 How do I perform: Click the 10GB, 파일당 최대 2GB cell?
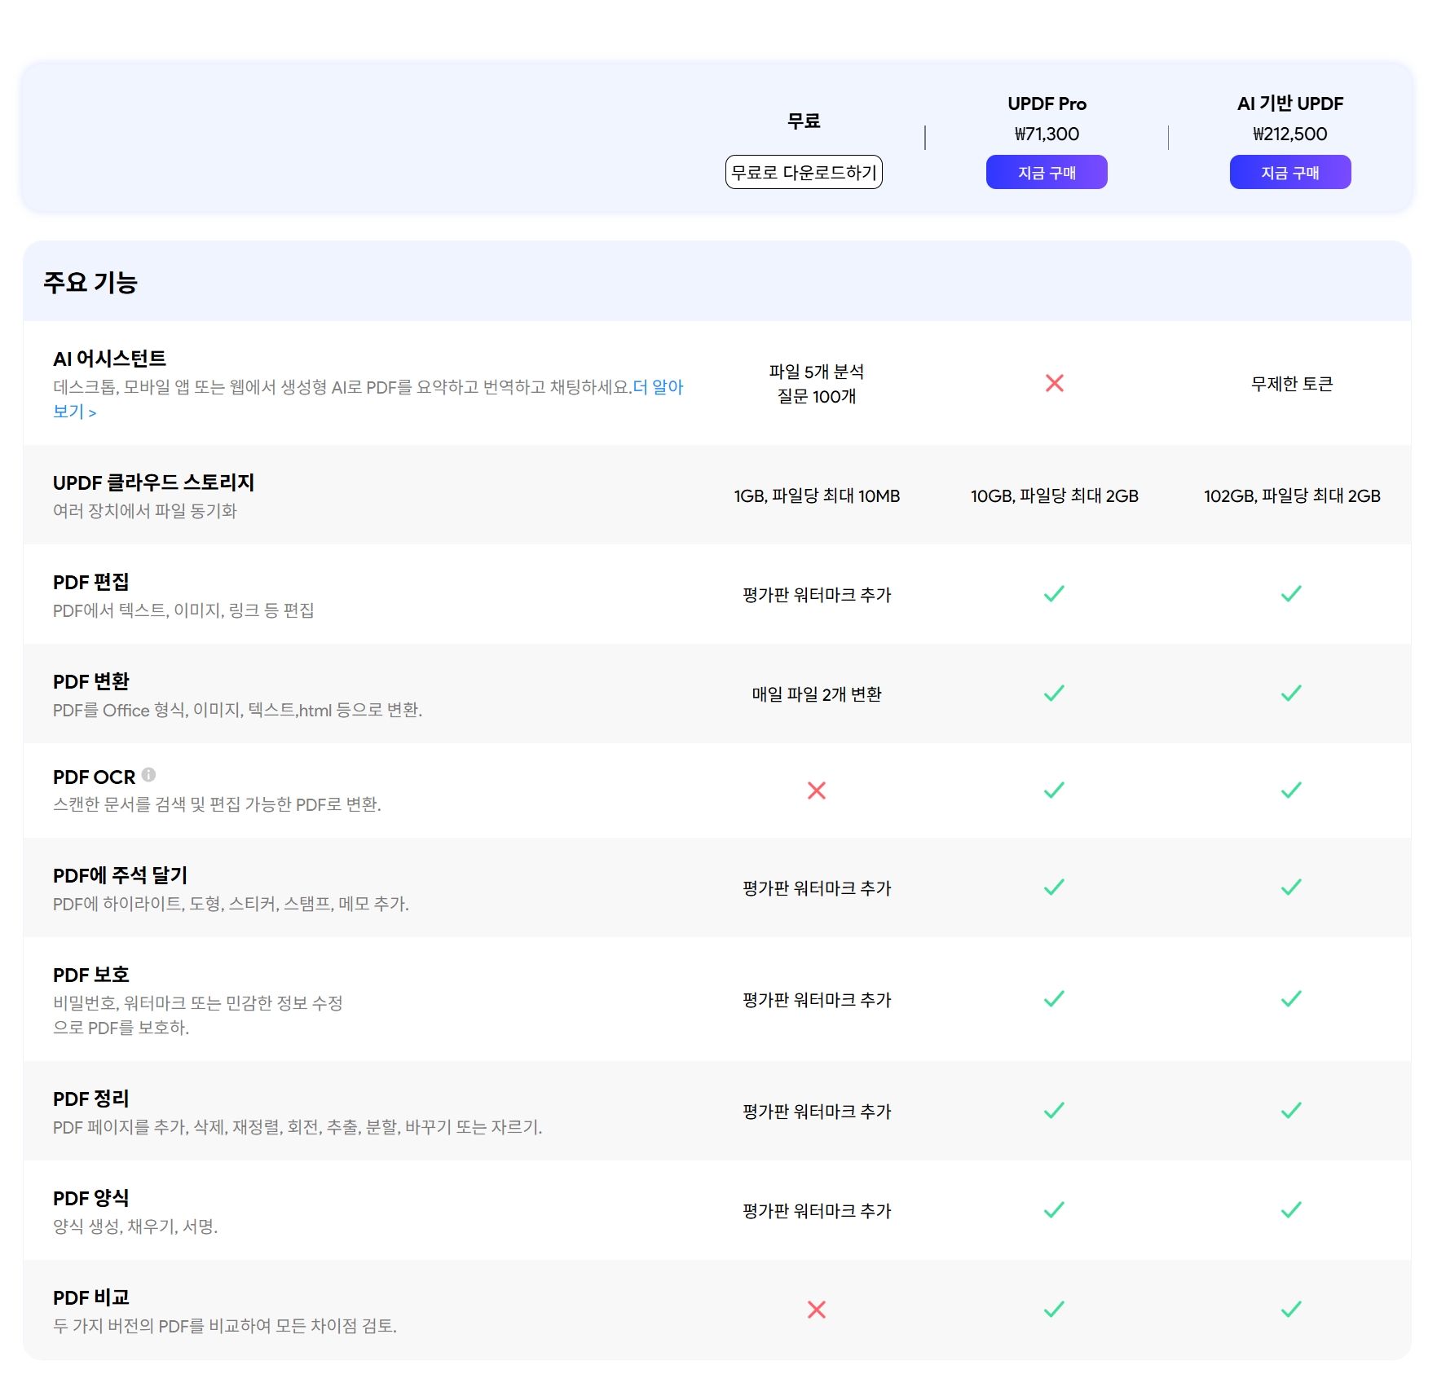click(1055, 495)
